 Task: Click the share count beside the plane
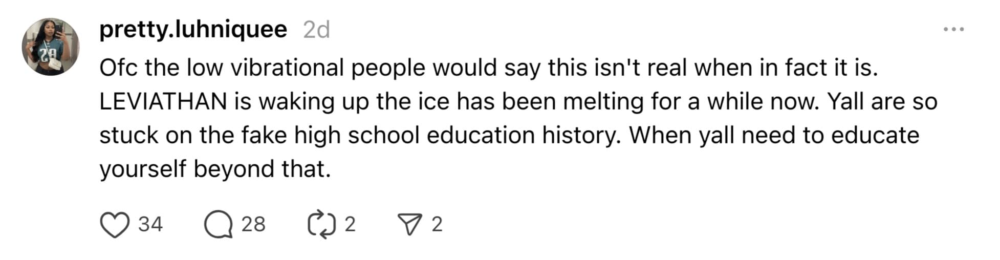pyautogui.click(x=437, y=225)
